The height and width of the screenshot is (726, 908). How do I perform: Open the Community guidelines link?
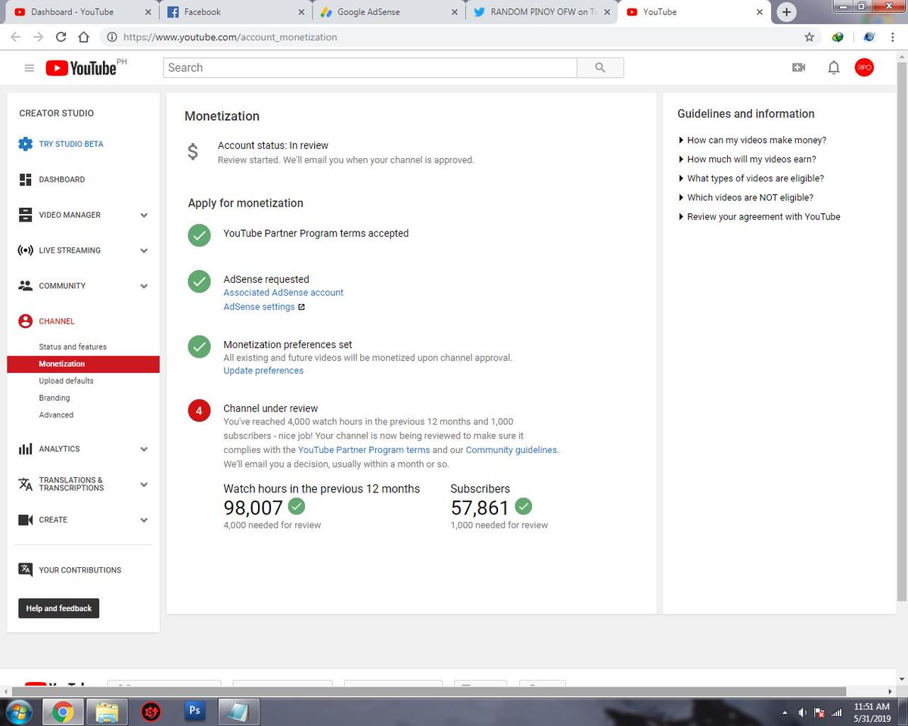point(512,450)
